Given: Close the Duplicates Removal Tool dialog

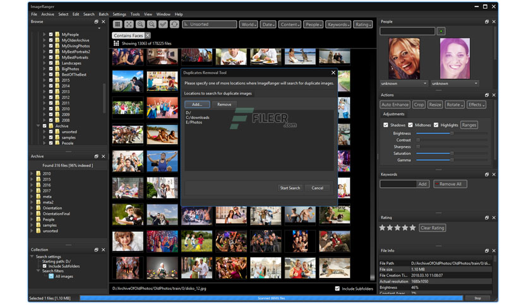Looking at the screenshot, I should pyautogui.click(x=333, y=72).
